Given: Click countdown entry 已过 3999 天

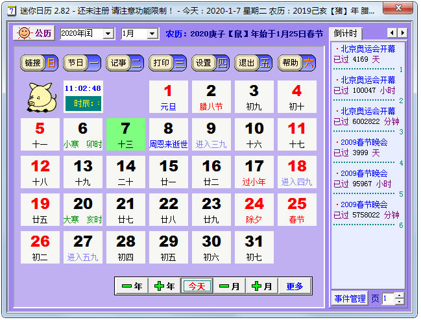Looking at the screenshot, I should coord(357,153).
